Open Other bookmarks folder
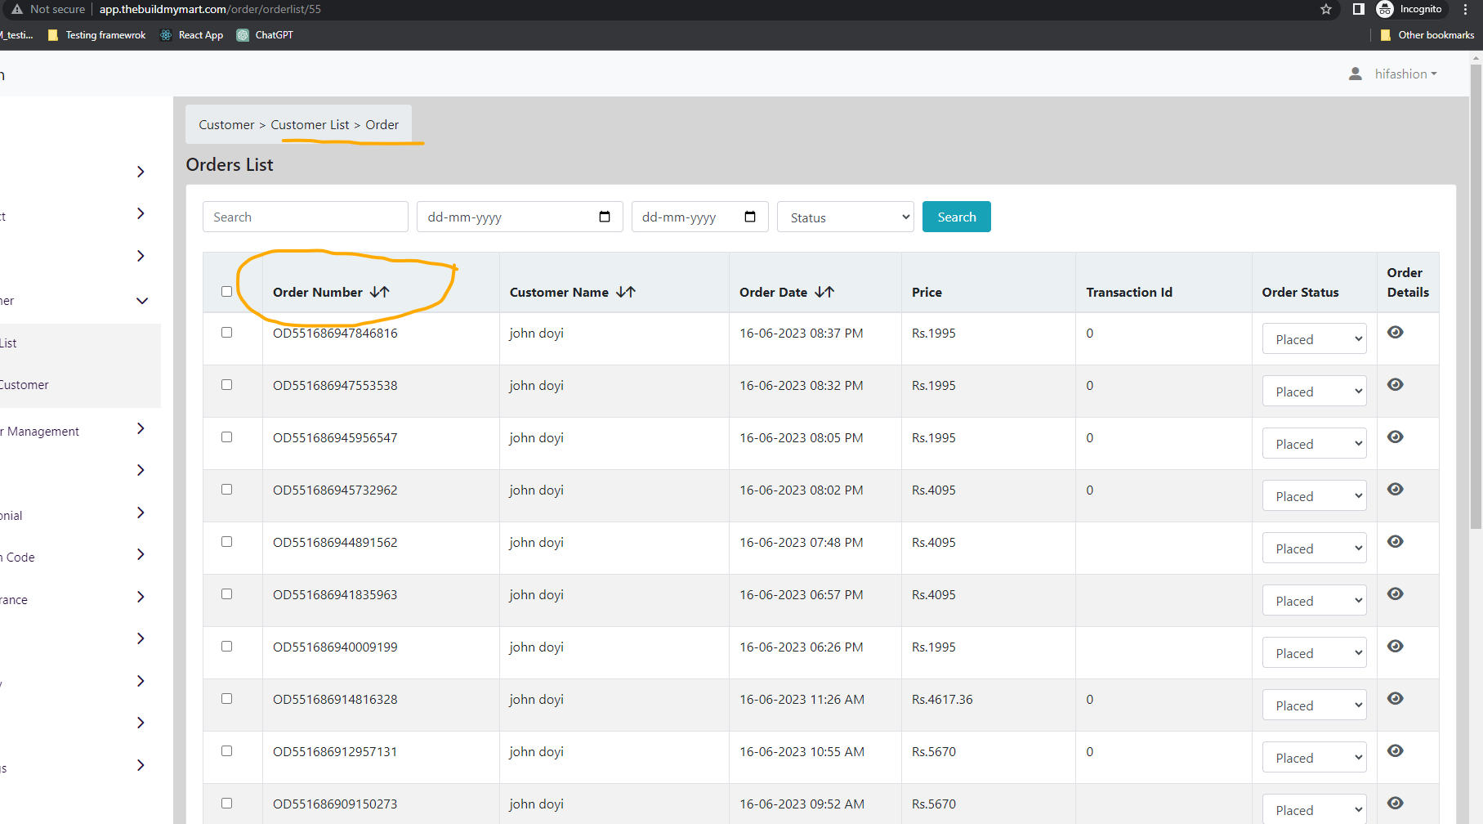Viewport: 1483px width, 824px height. 1427,35
